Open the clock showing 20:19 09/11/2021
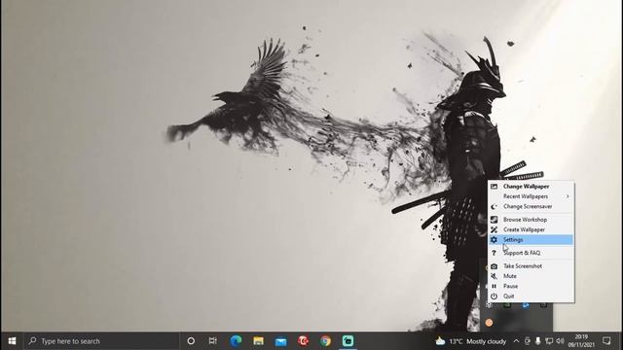623x350 pixels. pyautogui.click(x=581, y=341)
